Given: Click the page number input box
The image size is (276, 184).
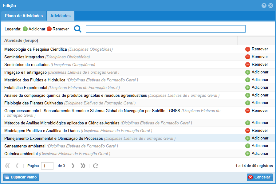Looking at the screenshot, I should pos(47,166).
